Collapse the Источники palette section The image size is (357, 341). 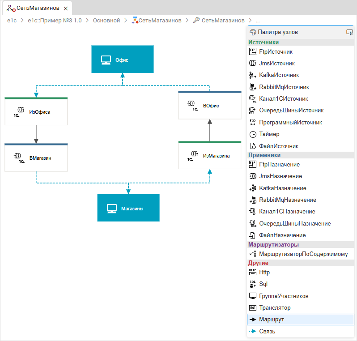(x=263, y=43)
